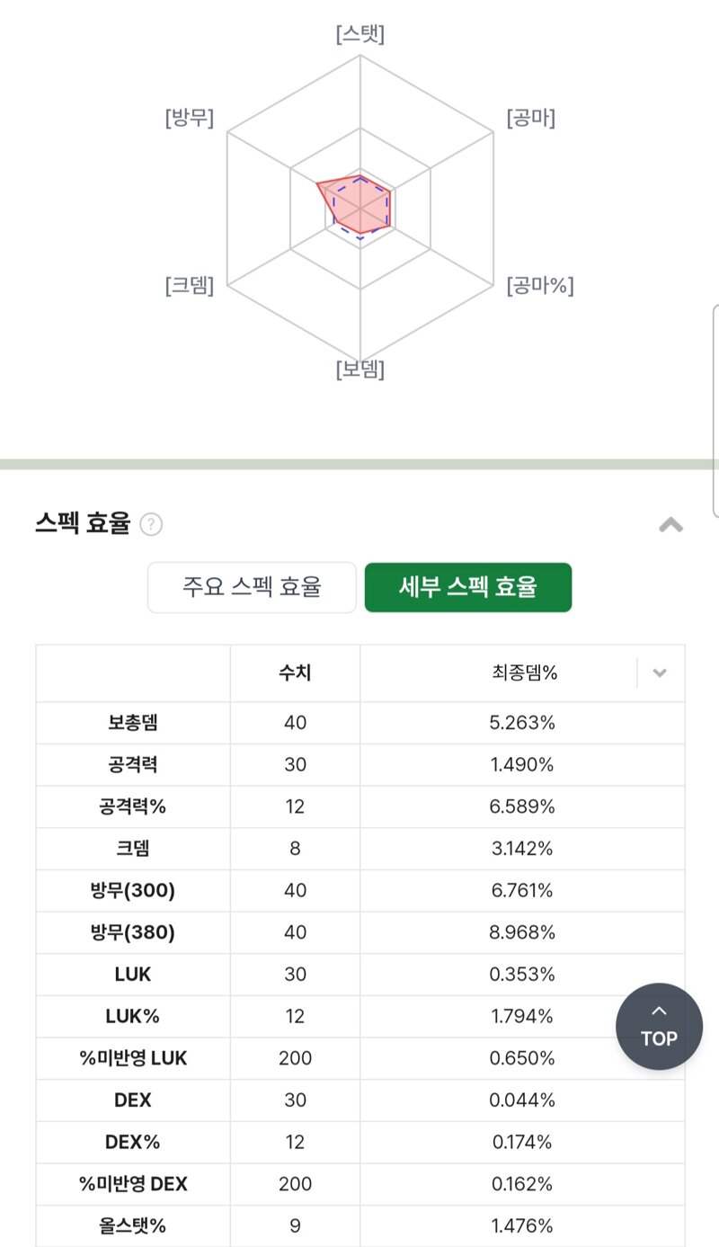Viewport: 719px width, 1247px height.
Task: Click the side panel handle on right edge
Action: pos(715,411)
